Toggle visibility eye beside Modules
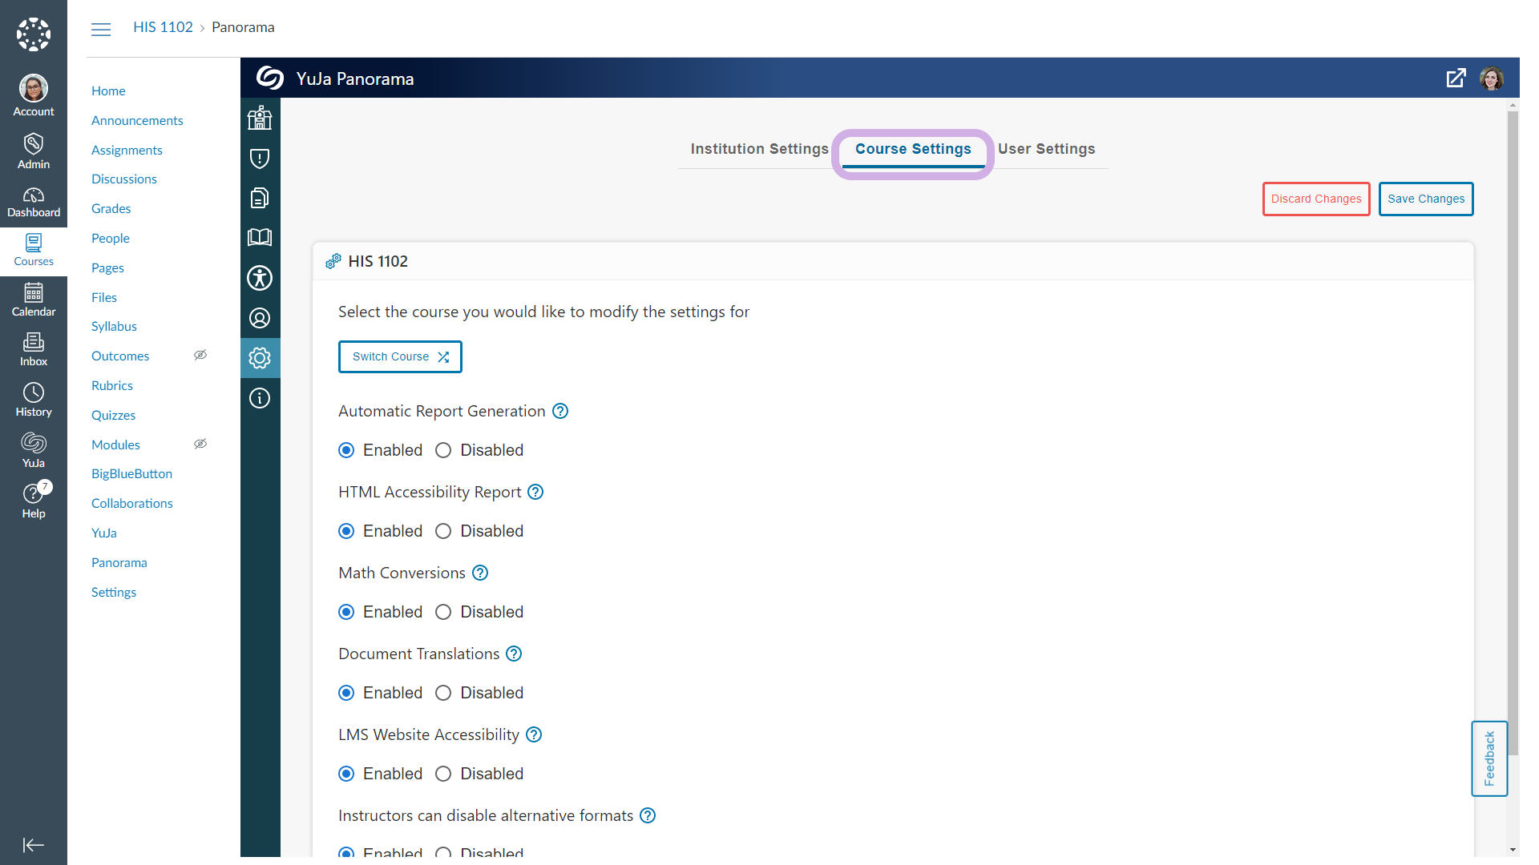Image resolution: width=1539 pixels, height=865 pixels. coord(200,444)
